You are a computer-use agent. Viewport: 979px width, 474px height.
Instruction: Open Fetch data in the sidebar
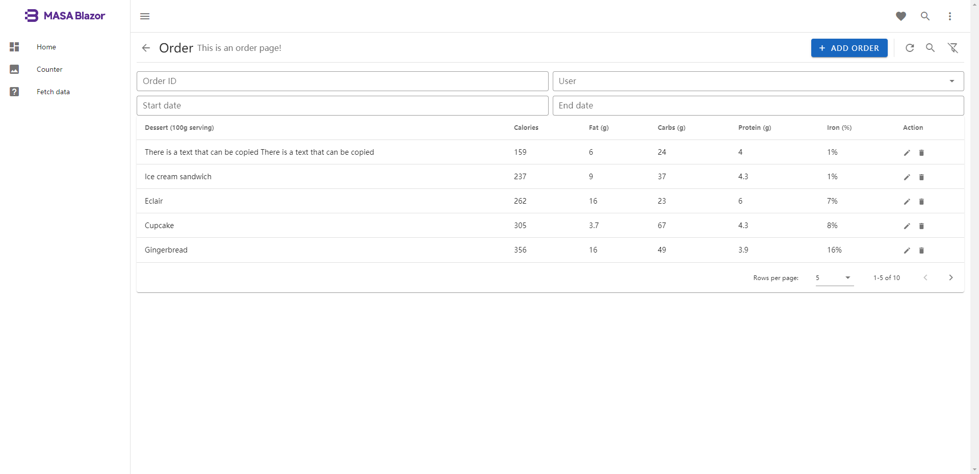tap(53, 92)
